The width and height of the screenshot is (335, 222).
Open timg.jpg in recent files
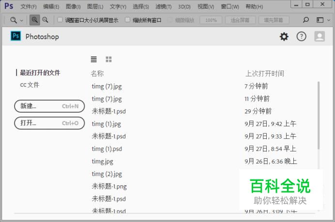pos(102,162)
